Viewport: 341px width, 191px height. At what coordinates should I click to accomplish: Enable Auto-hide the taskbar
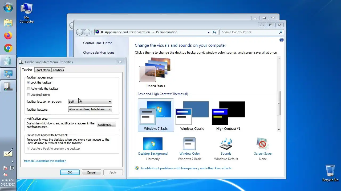28,89
